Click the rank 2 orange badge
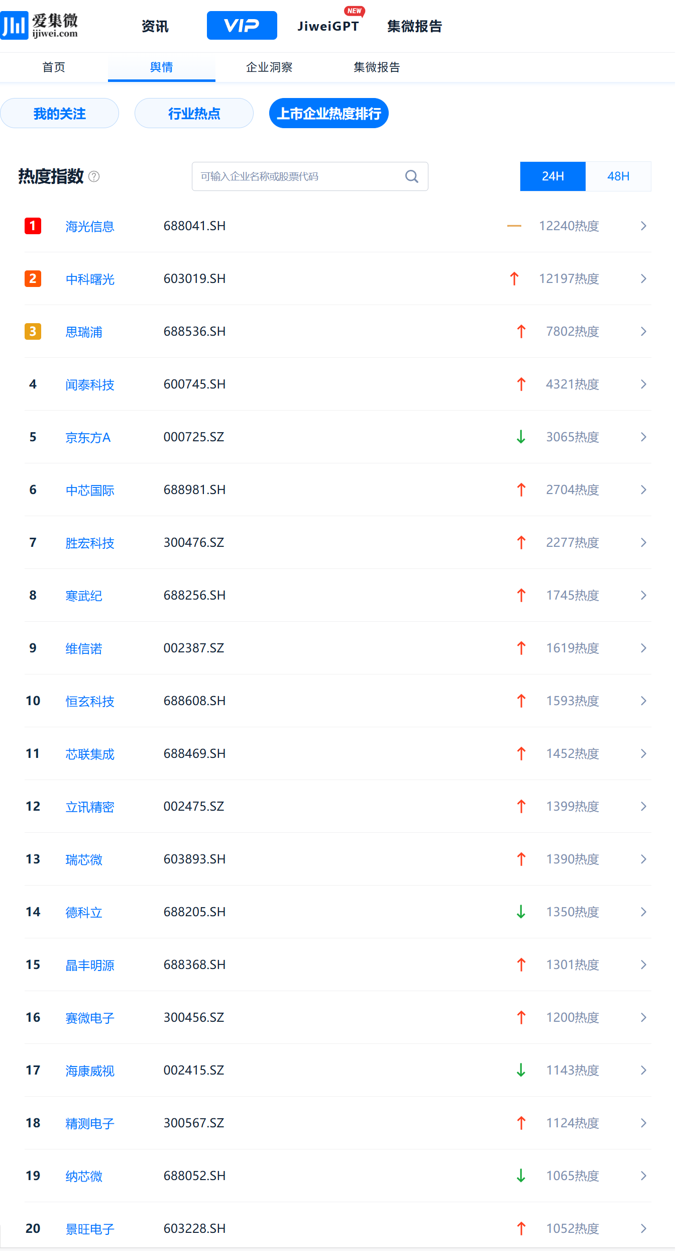The height and width of the screenshot is (1260, 676). pyautogui.click(x=33, y=279)
